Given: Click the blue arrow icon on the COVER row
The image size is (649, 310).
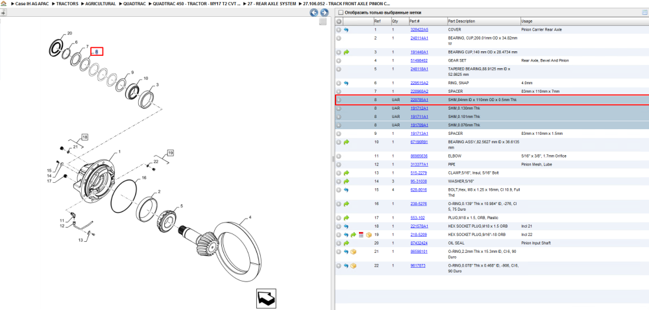Looking at the screenshot, I should (347, 30).
